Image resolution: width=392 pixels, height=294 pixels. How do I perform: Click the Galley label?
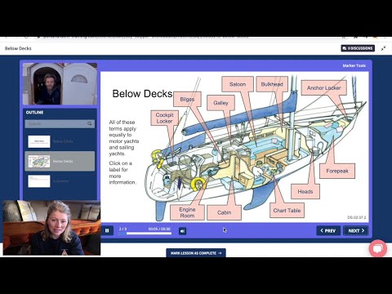click(x=220, y=103)
